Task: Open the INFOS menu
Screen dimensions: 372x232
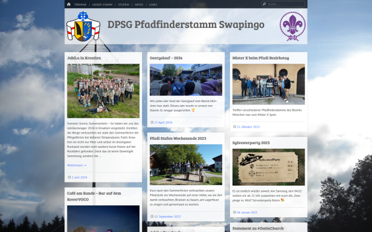Action: pos(139,4)
